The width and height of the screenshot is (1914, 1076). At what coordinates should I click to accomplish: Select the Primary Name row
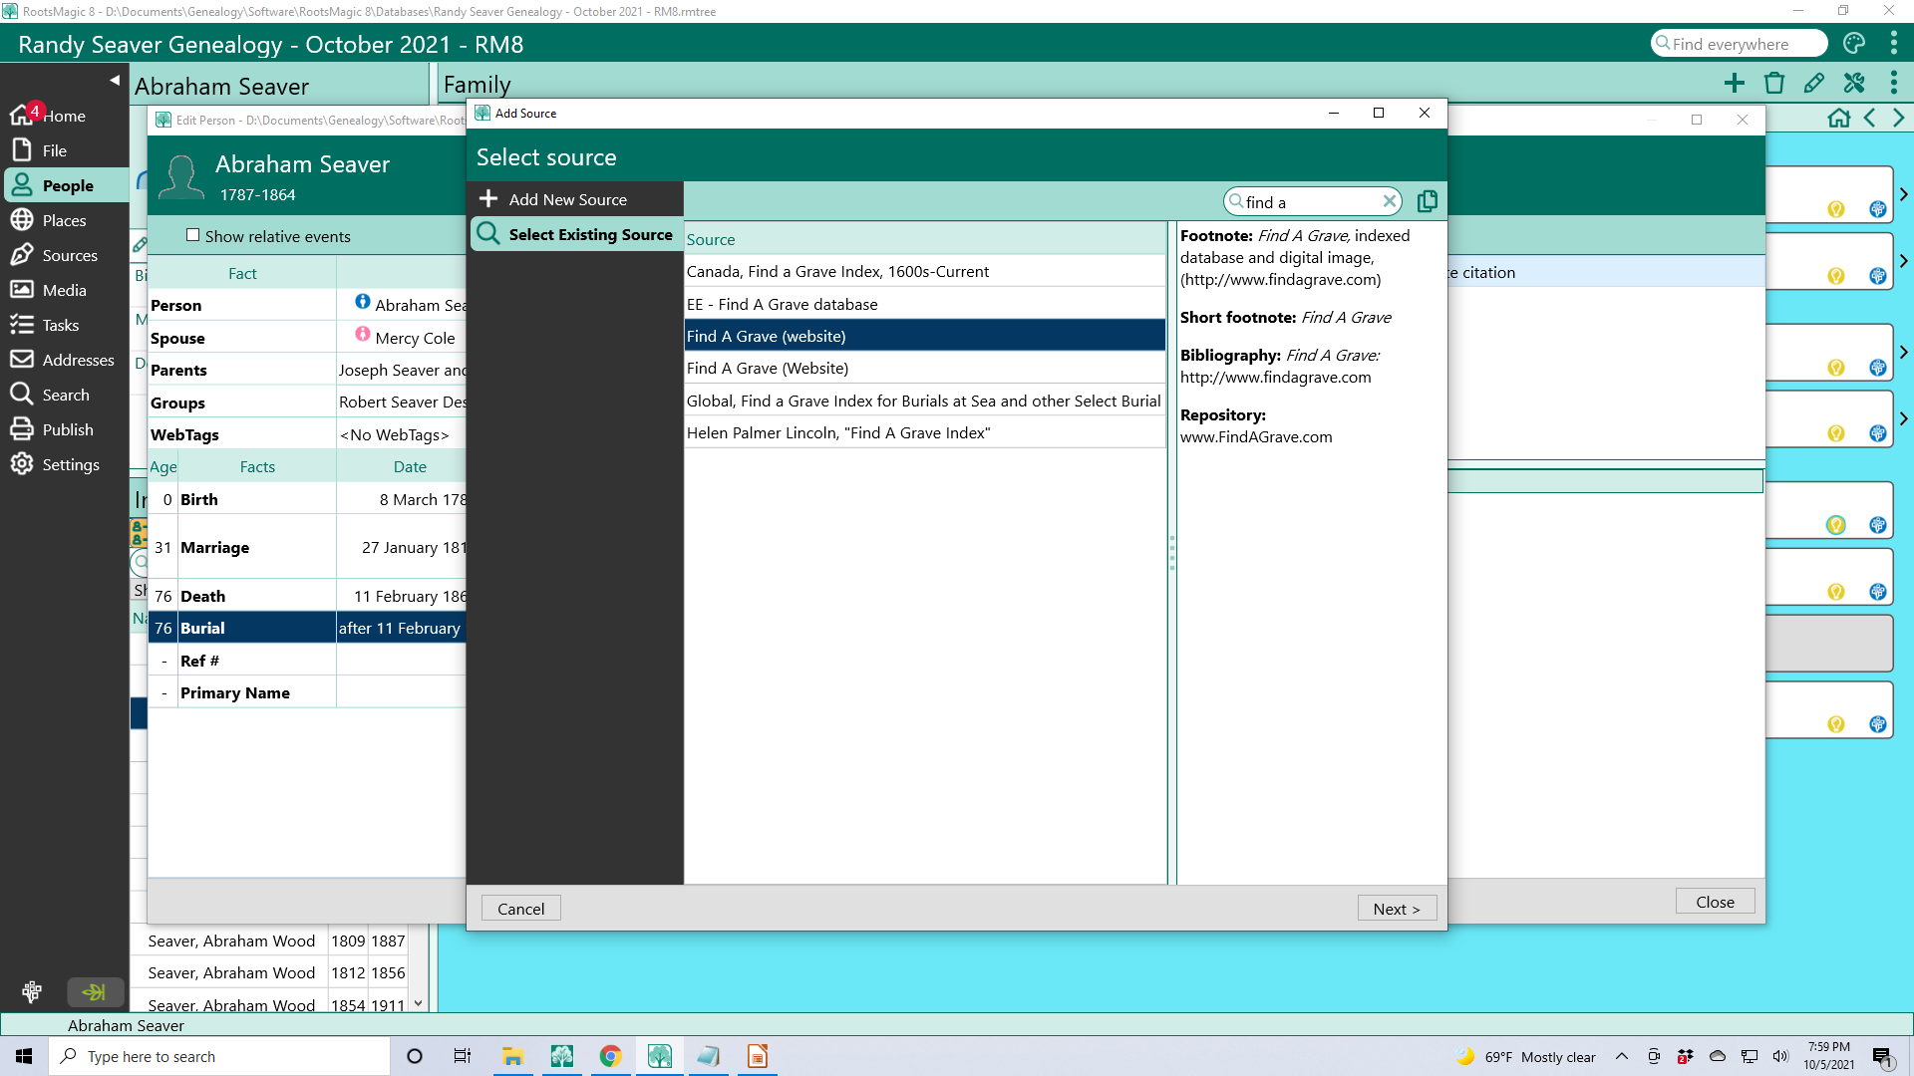pos(307,692)
